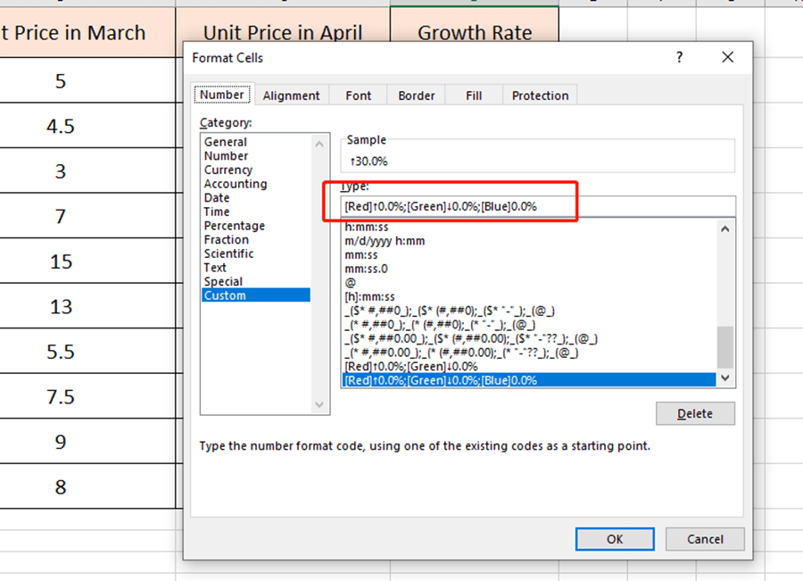
Task: Select the cell containing 8
Action: 87,486
